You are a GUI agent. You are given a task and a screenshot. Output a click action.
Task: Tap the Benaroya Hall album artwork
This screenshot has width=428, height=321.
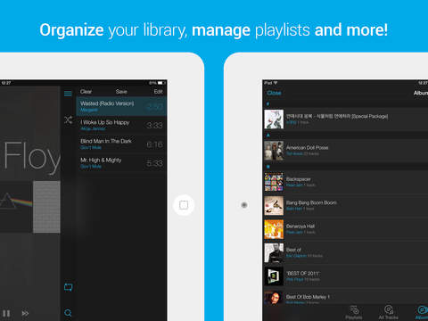(274, 229)
